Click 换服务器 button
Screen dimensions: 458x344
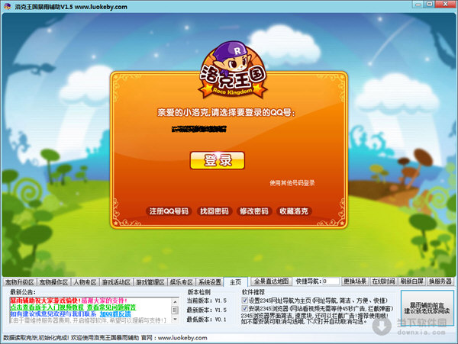[x=440, y=281]
